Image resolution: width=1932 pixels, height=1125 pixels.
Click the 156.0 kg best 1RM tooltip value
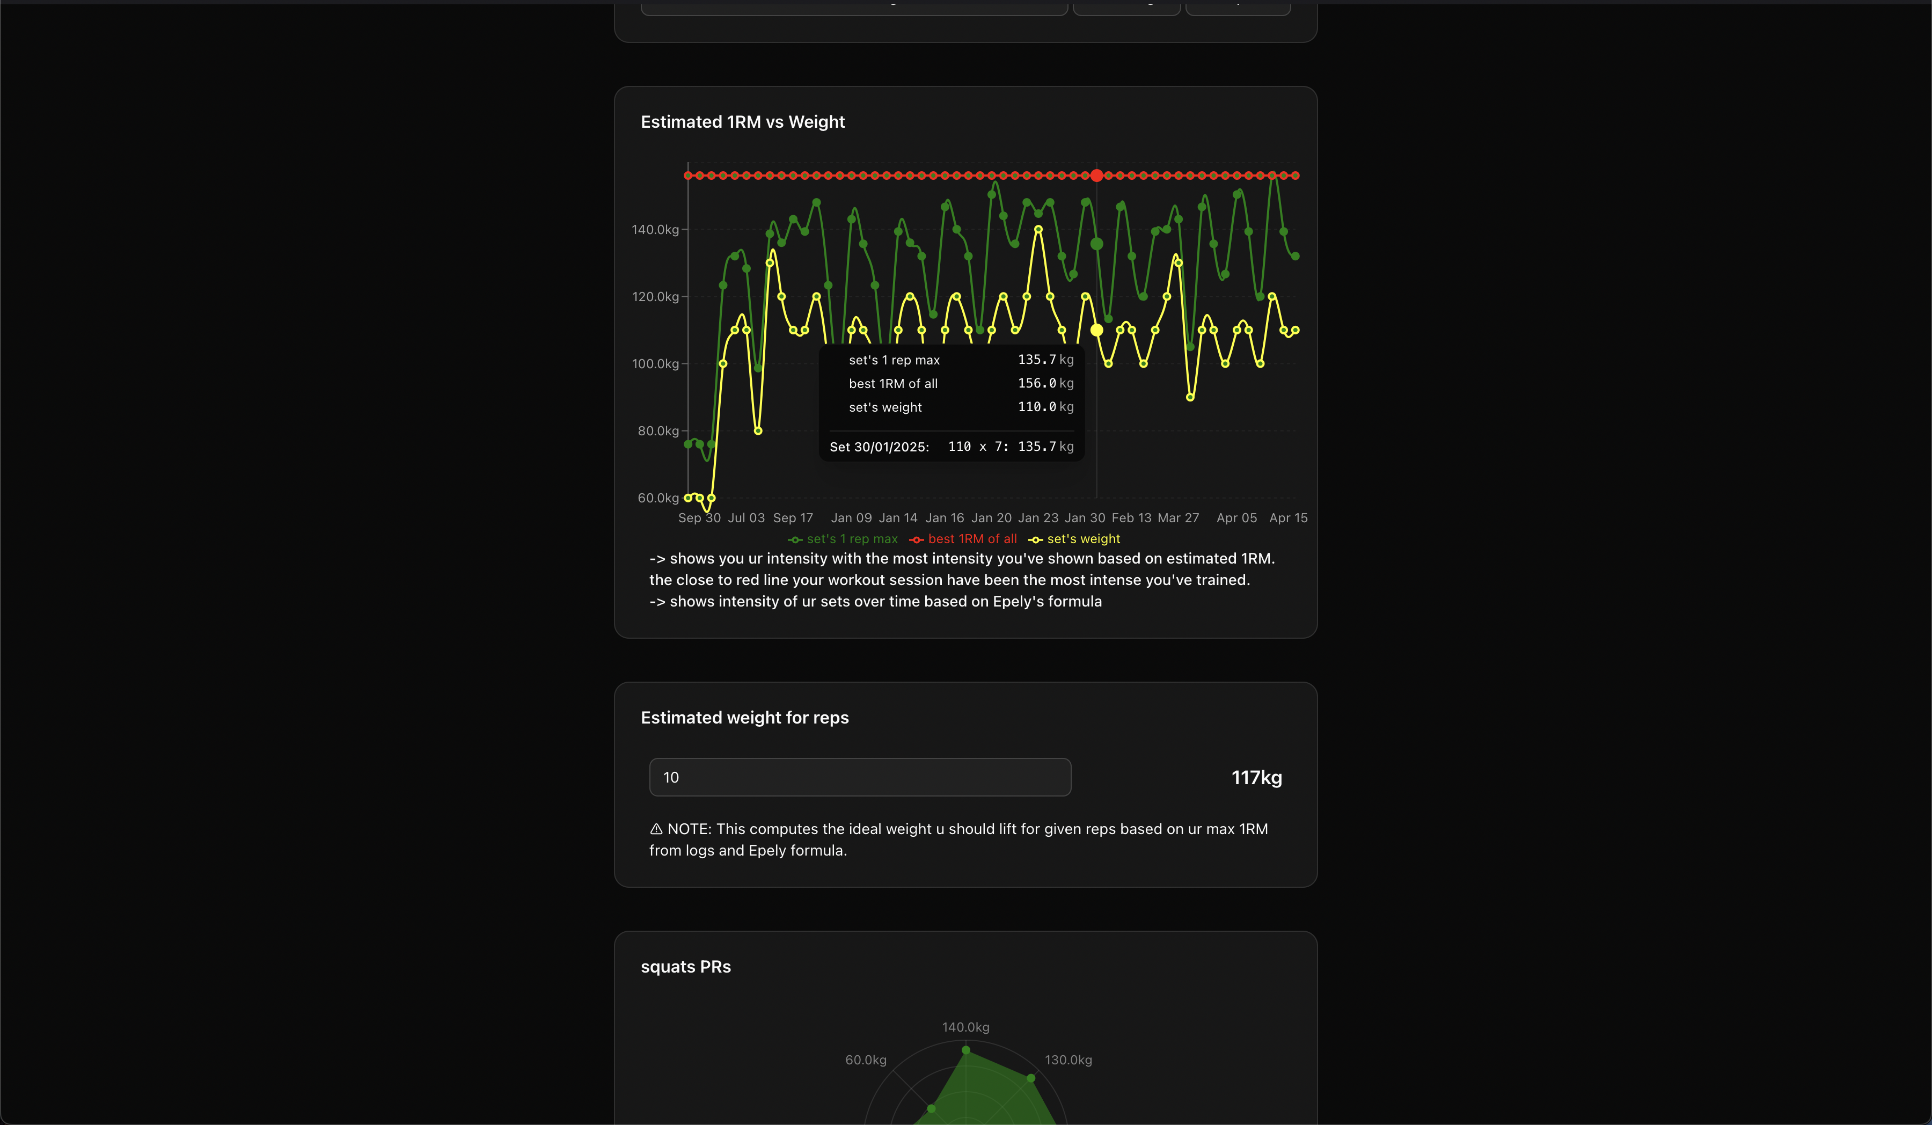click(x=1046, y=383)
